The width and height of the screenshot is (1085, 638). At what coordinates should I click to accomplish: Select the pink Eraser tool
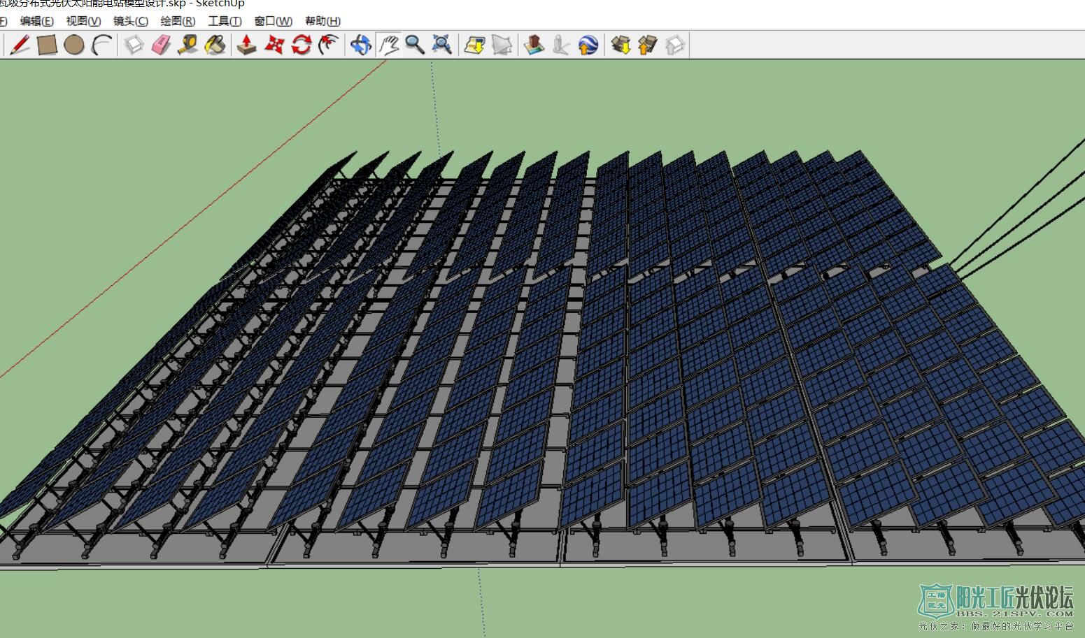161,45
